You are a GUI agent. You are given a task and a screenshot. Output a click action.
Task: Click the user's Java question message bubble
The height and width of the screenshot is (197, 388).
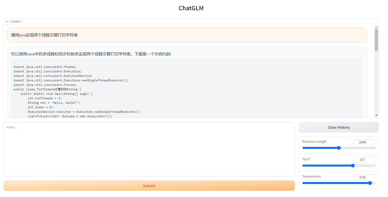click(187, 35)
